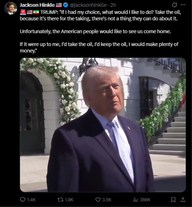Click the 1.4K replies count

(x=31, y=200)
